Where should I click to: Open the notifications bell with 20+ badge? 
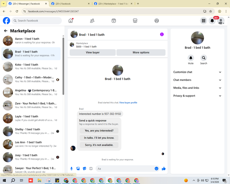(x=212, y=21)
